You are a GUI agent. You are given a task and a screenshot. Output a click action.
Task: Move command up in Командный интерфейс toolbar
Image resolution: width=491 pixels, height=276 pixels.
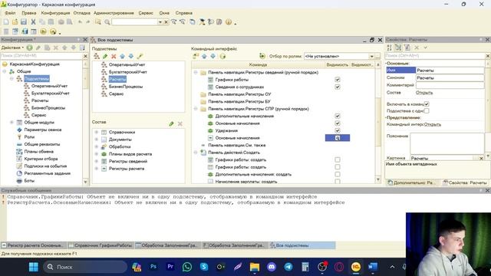tap(204, 56)
